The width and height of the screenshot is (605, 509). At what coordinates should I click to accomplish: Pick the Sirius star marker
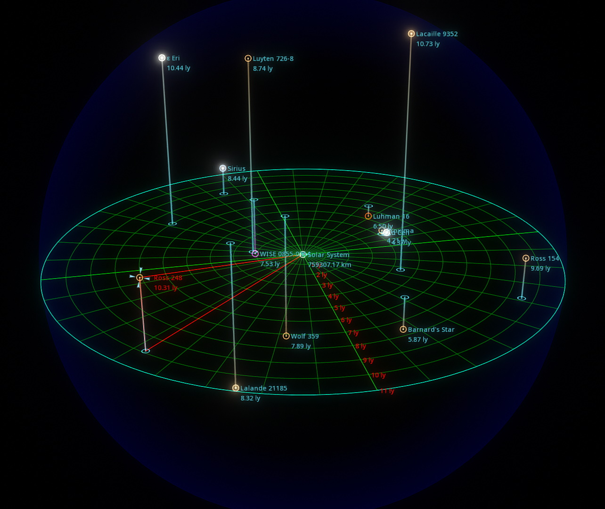(223, 168)
